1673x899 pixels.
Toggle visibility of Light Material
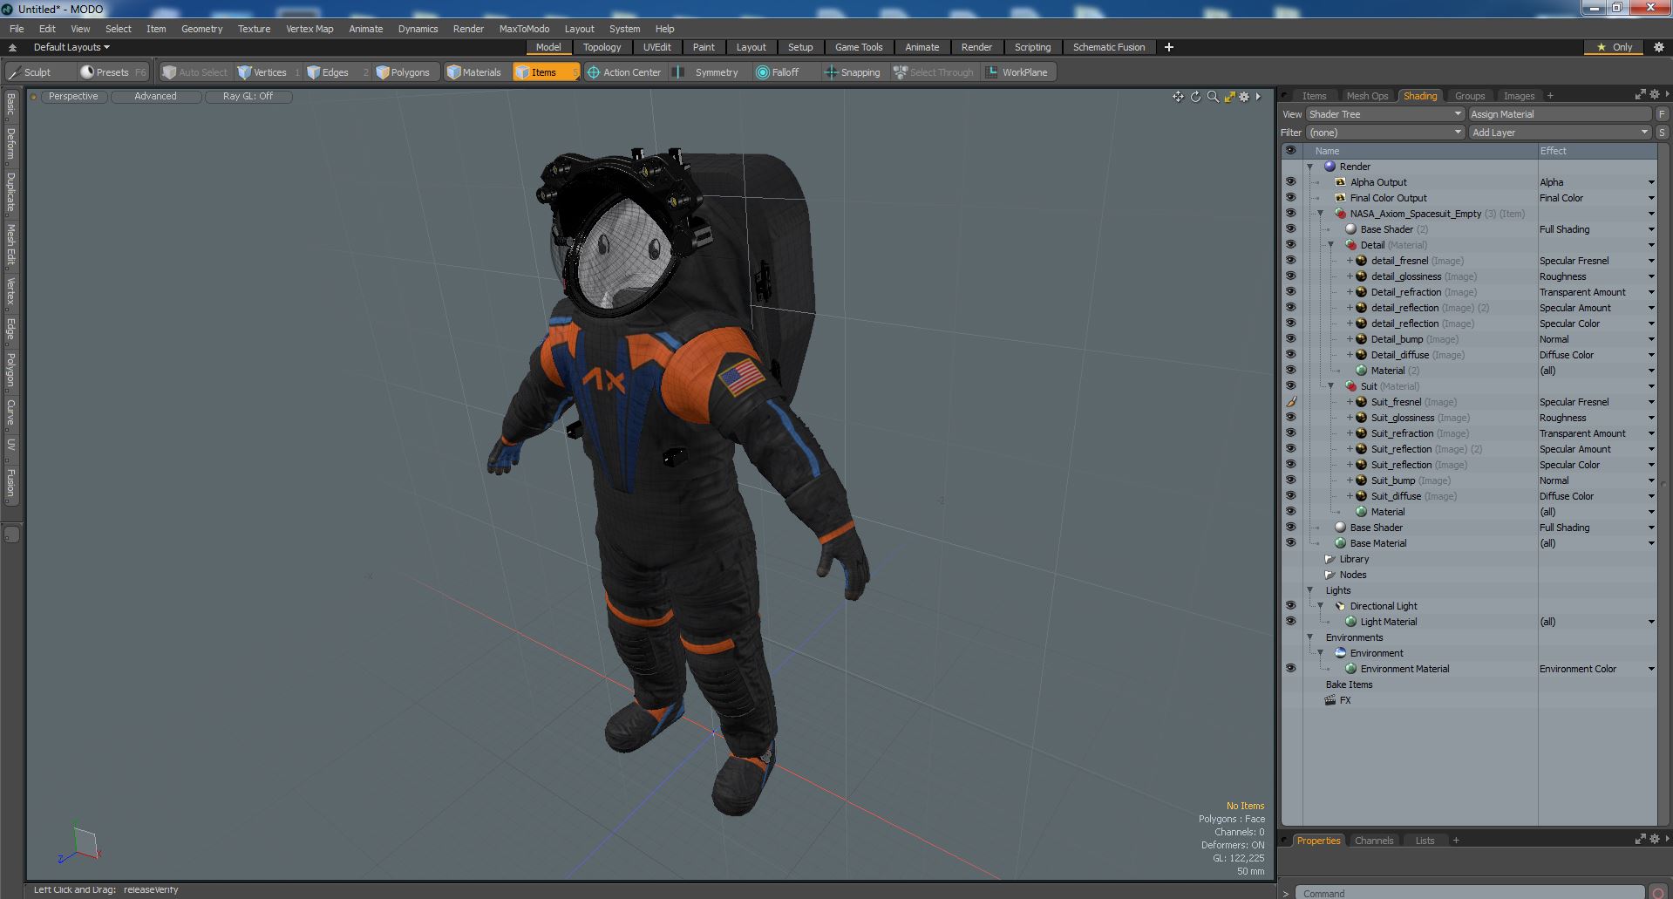click(1290, 622)
